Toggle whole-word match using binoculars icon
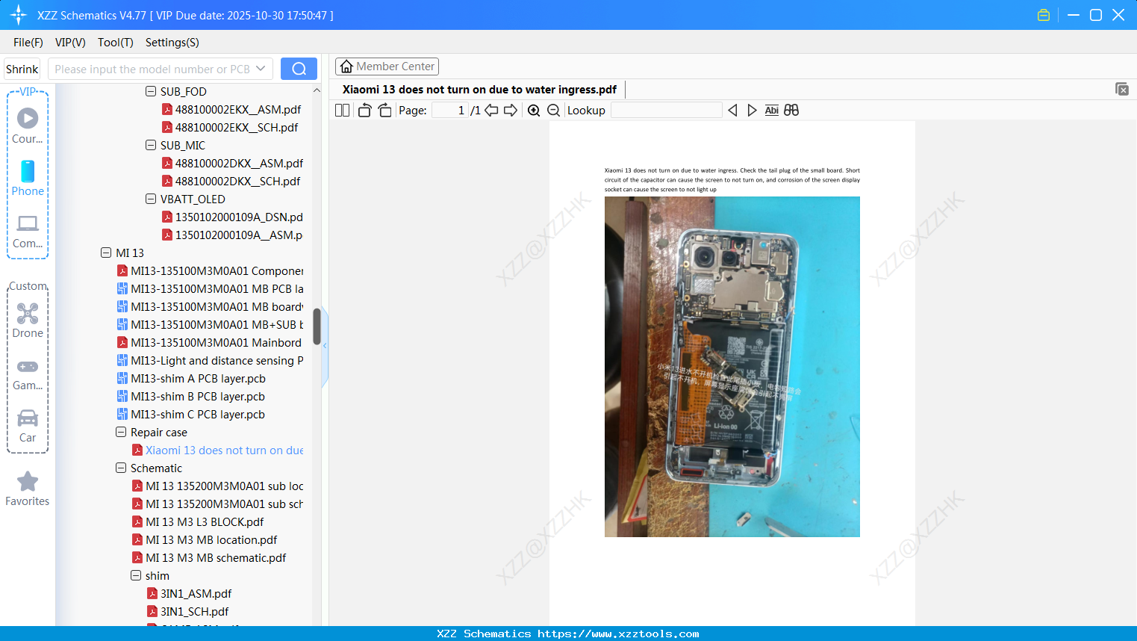Image resolution: width=1137 pixels, height=641 pixels. 791,110
